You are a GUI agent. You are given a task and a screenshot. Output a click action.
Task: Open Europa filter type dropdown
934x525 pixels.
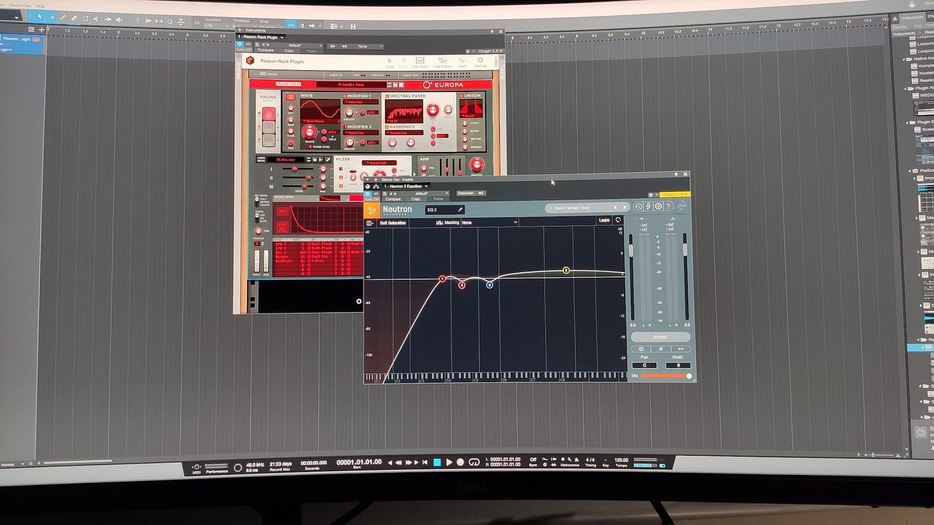[379, 163]
